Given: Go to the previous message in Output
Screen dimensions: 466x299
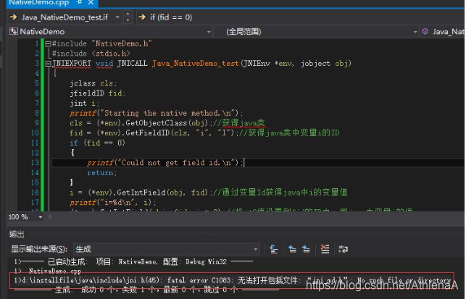Looking at the screenshot, I should [x=292, y=249].
